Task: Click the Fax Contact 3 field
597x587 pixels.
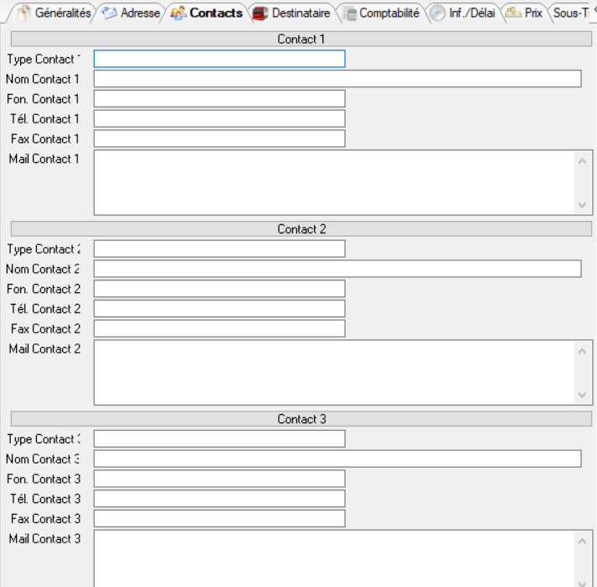Action: tap(219, 519)
